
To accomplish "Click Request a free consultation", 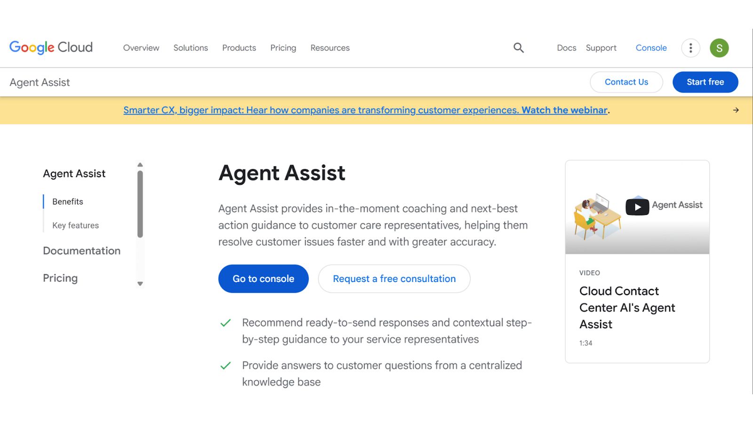I will 394,279.
